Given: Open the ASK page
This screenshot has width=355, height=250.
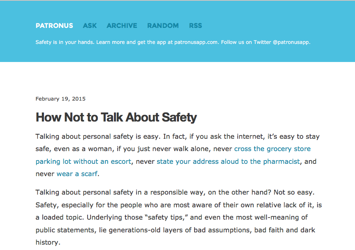Looking at the screenshot, I should (x=90, y=25).
